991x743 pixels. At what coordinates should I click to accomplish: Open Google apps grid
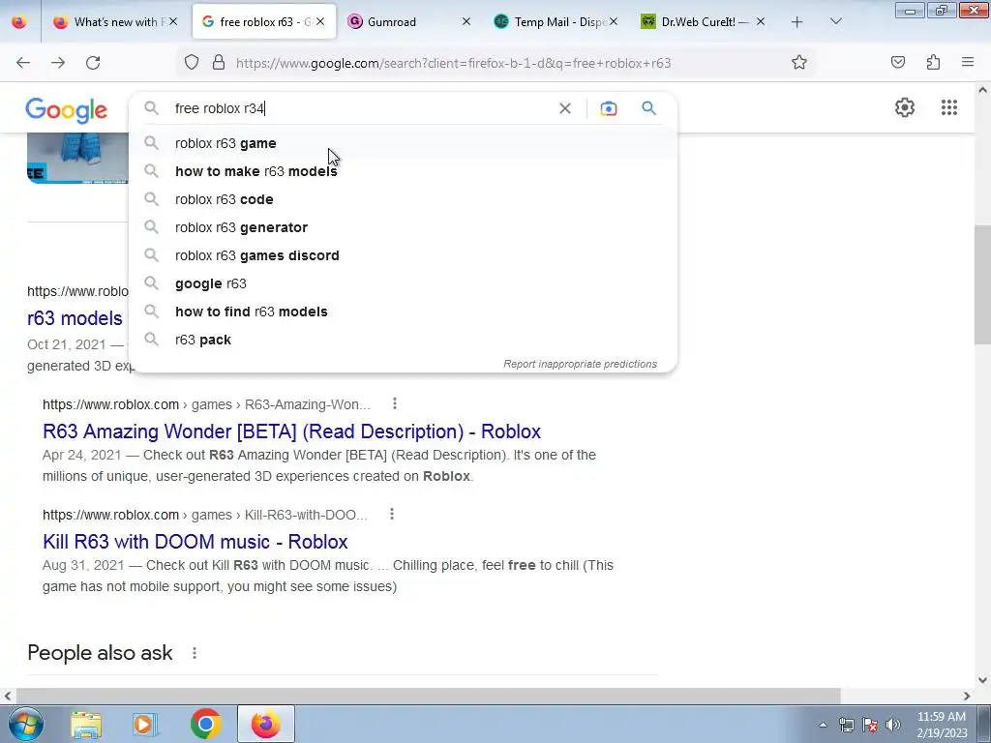point(948,108)
